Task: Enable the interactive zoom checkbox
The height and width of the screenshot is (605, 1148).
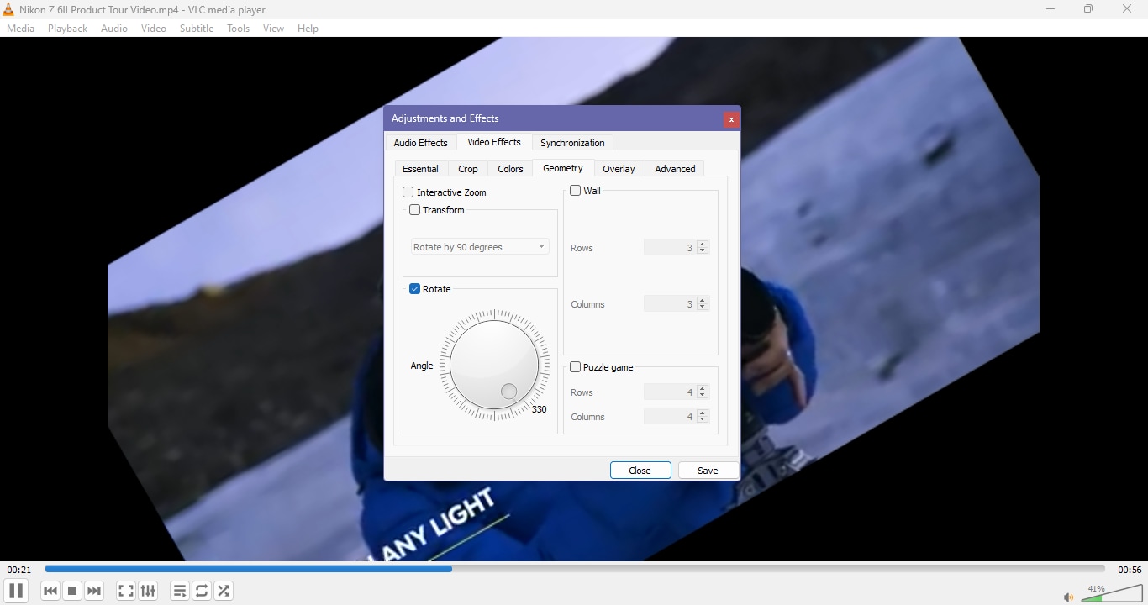Action: tap(408, 192)
